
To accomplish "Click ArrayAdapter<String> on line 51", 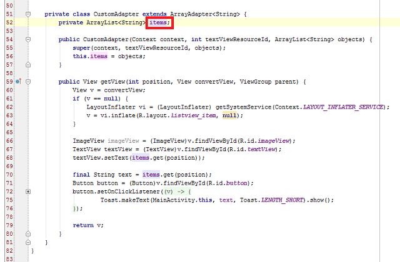I will [x=205, y=14].
